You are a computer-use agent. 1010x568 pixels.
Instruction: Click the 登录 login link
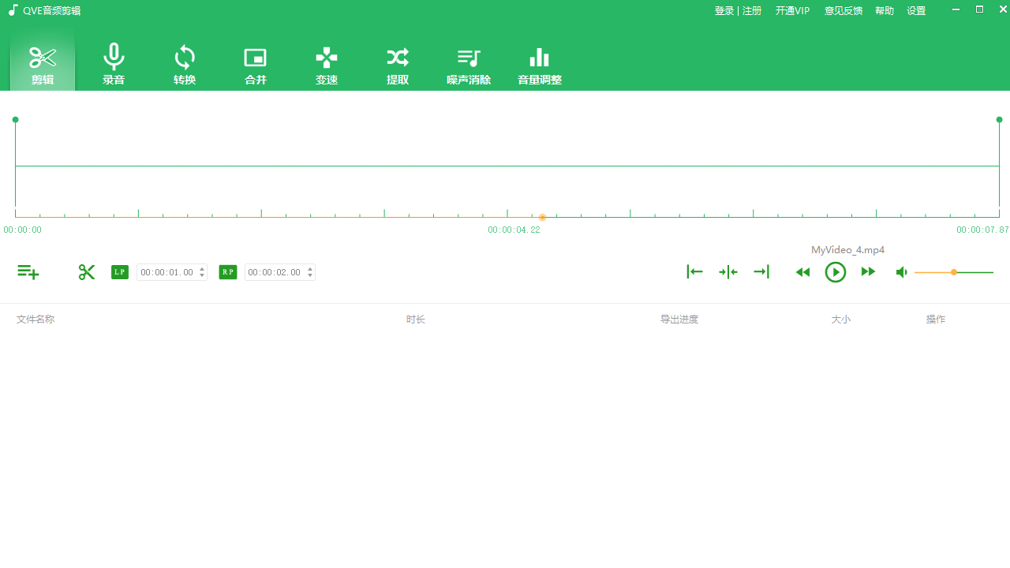tap(724, 11)
